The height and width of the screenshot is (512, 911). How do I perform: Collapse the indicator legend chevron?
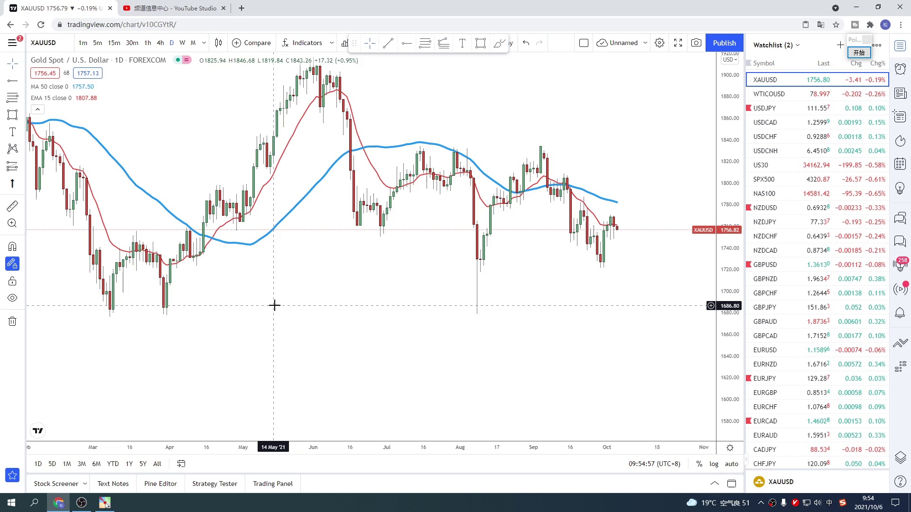coord(37,110)
